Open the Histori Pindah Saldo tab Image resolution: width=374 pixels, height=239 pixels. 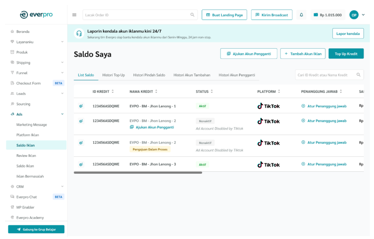[x=149, y=75]
